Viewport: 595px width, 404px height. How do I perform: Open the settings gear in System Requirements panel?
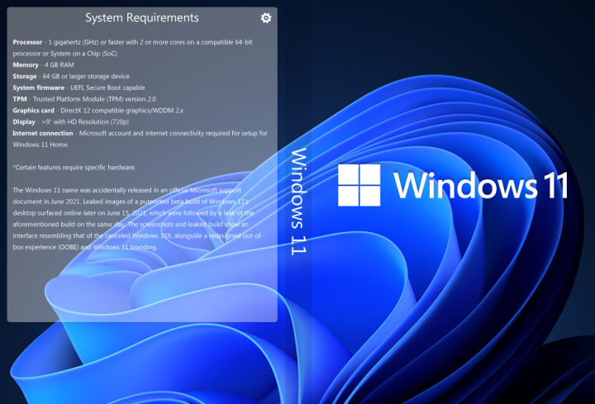266,18
